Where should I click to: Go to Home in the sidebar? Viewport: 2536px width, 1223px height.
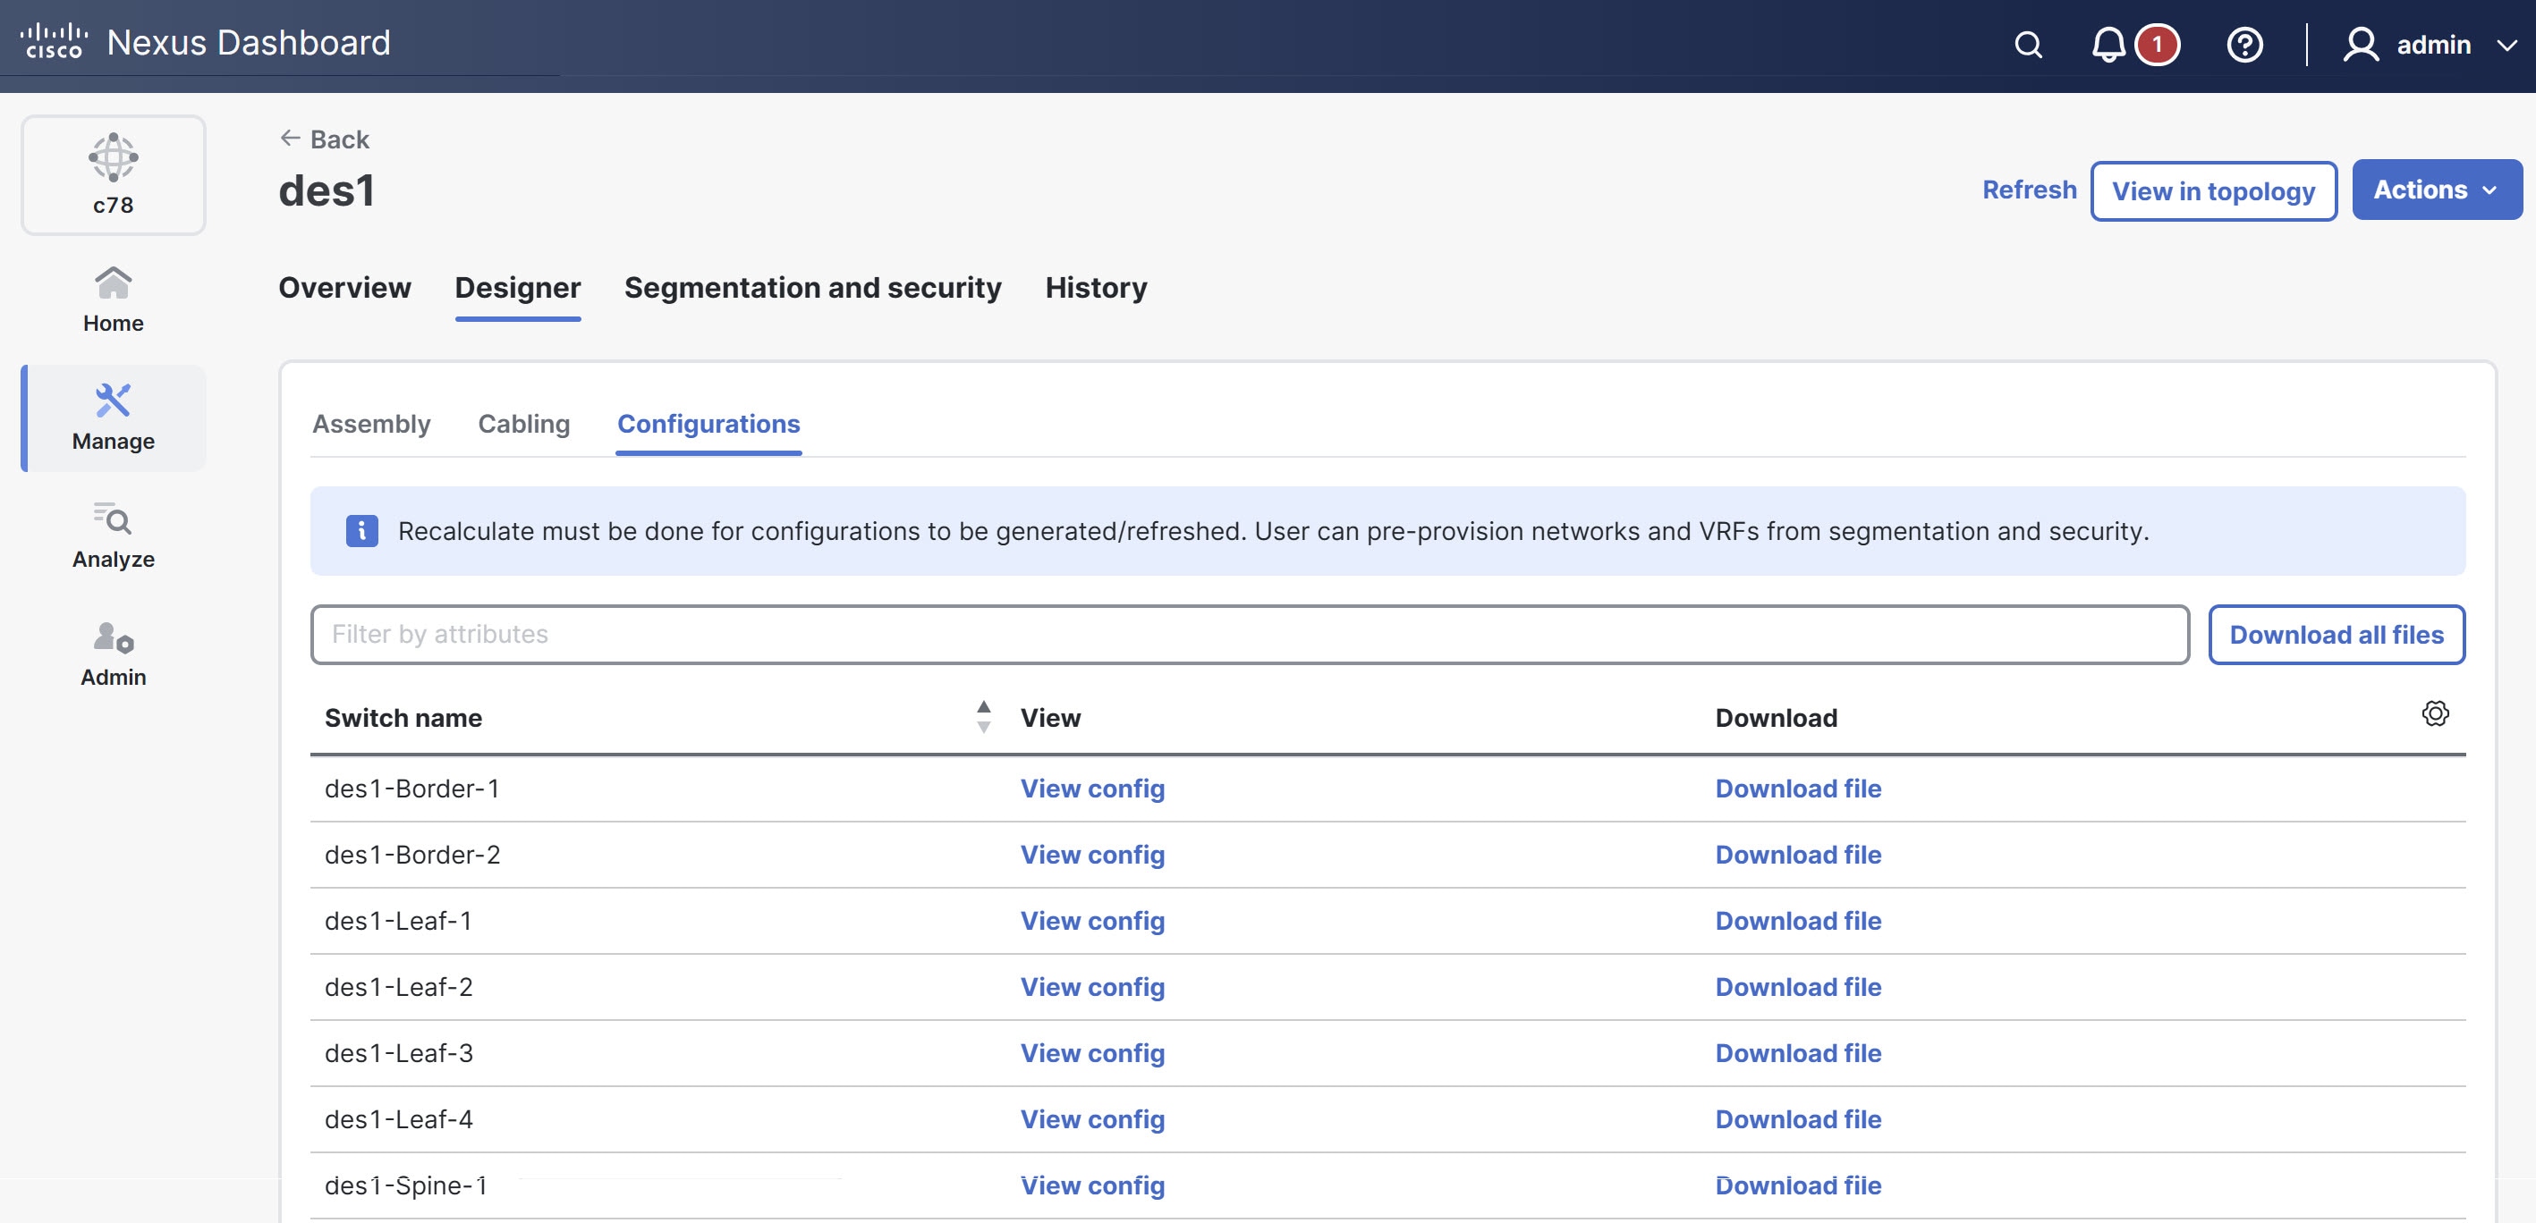114,299
